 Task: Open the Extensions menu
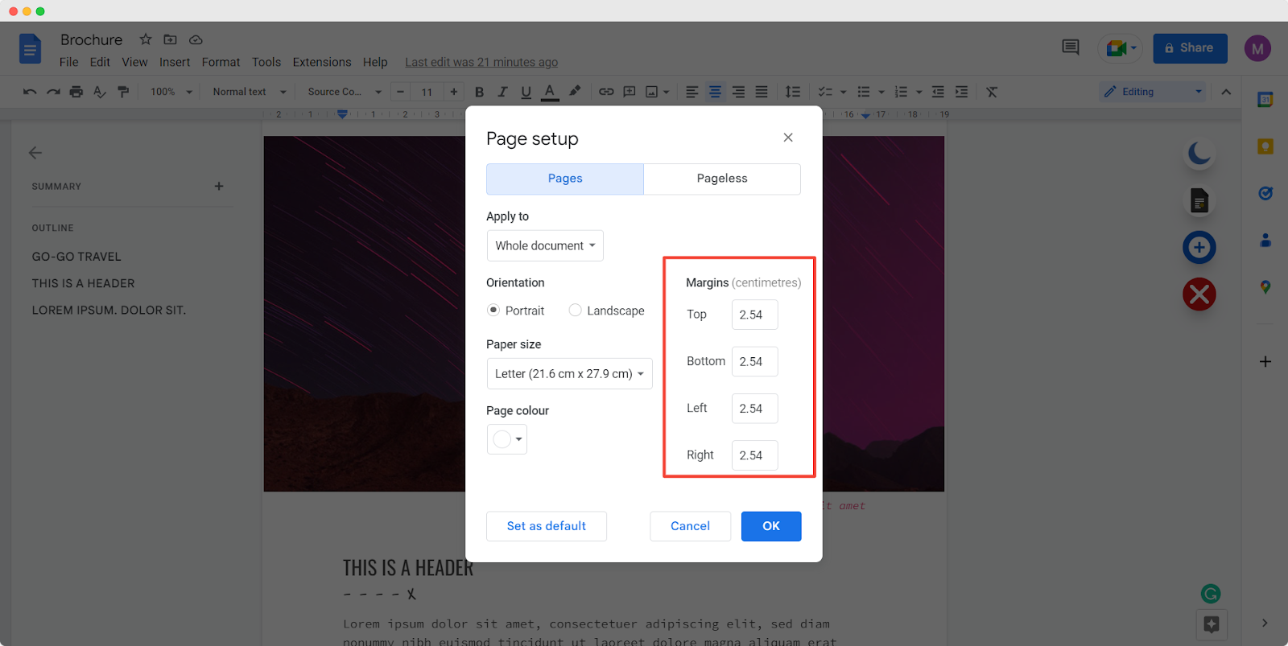pyautogui.click(x=322, y=62)
